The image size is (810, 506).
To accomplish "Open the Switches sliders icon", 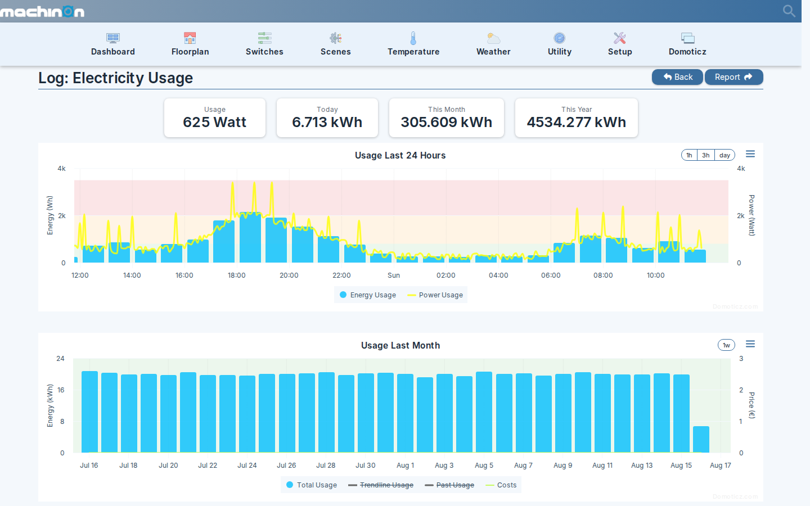I will (x=265, y=38).
